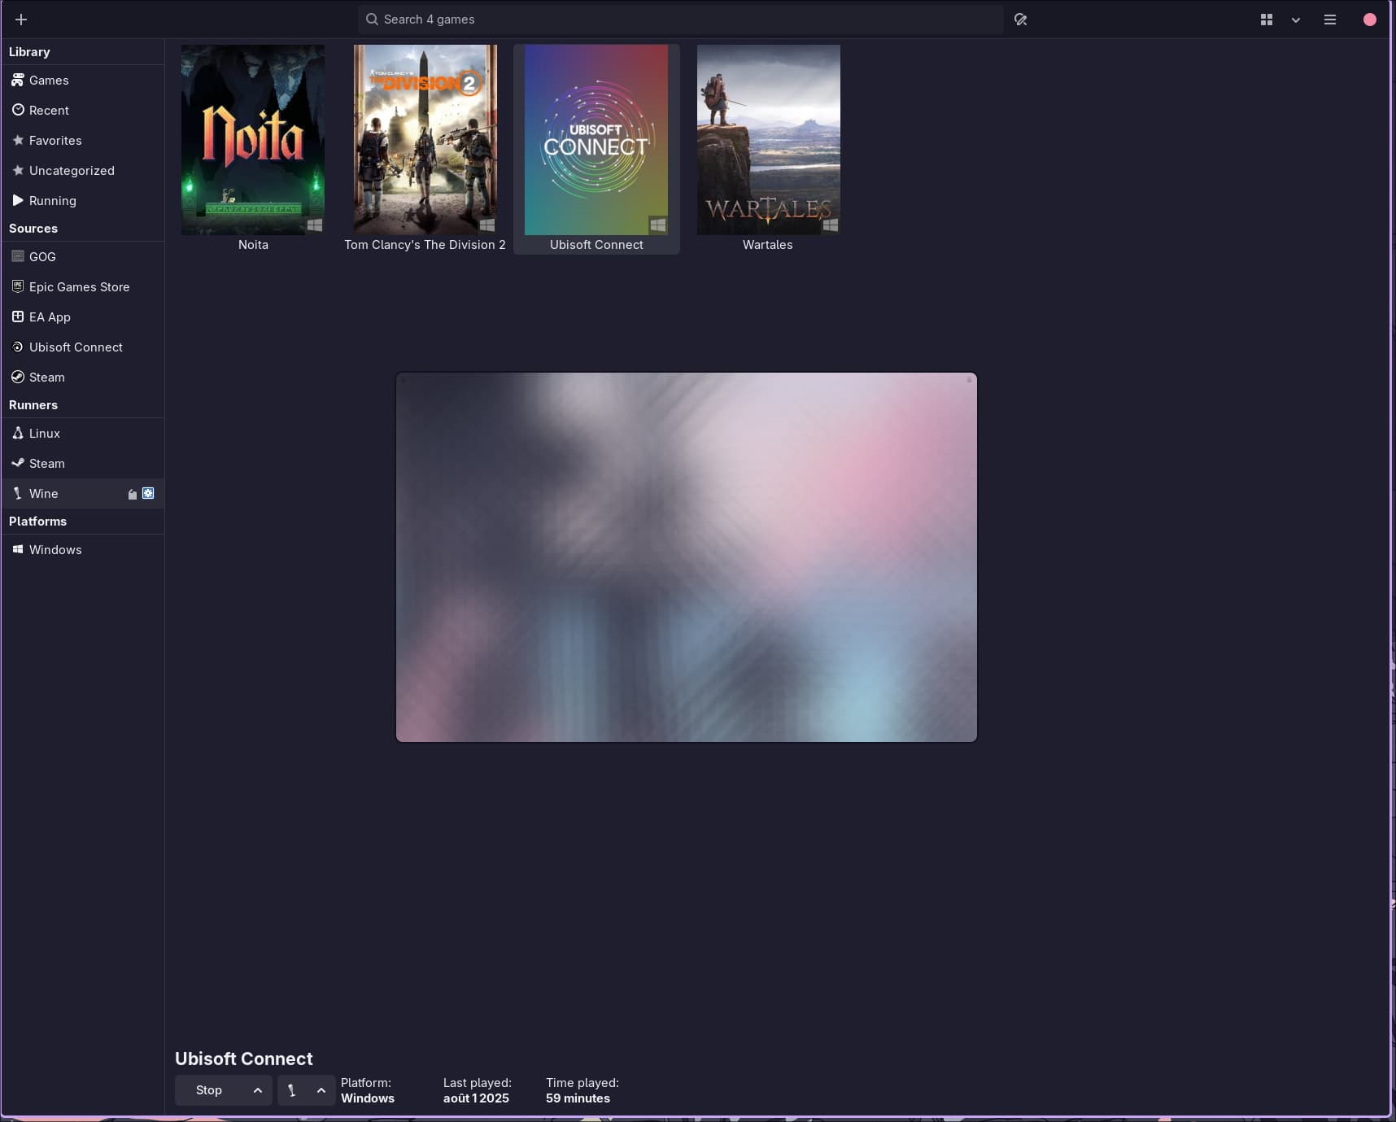Select the Steam source in Sources

pos(46,378)
